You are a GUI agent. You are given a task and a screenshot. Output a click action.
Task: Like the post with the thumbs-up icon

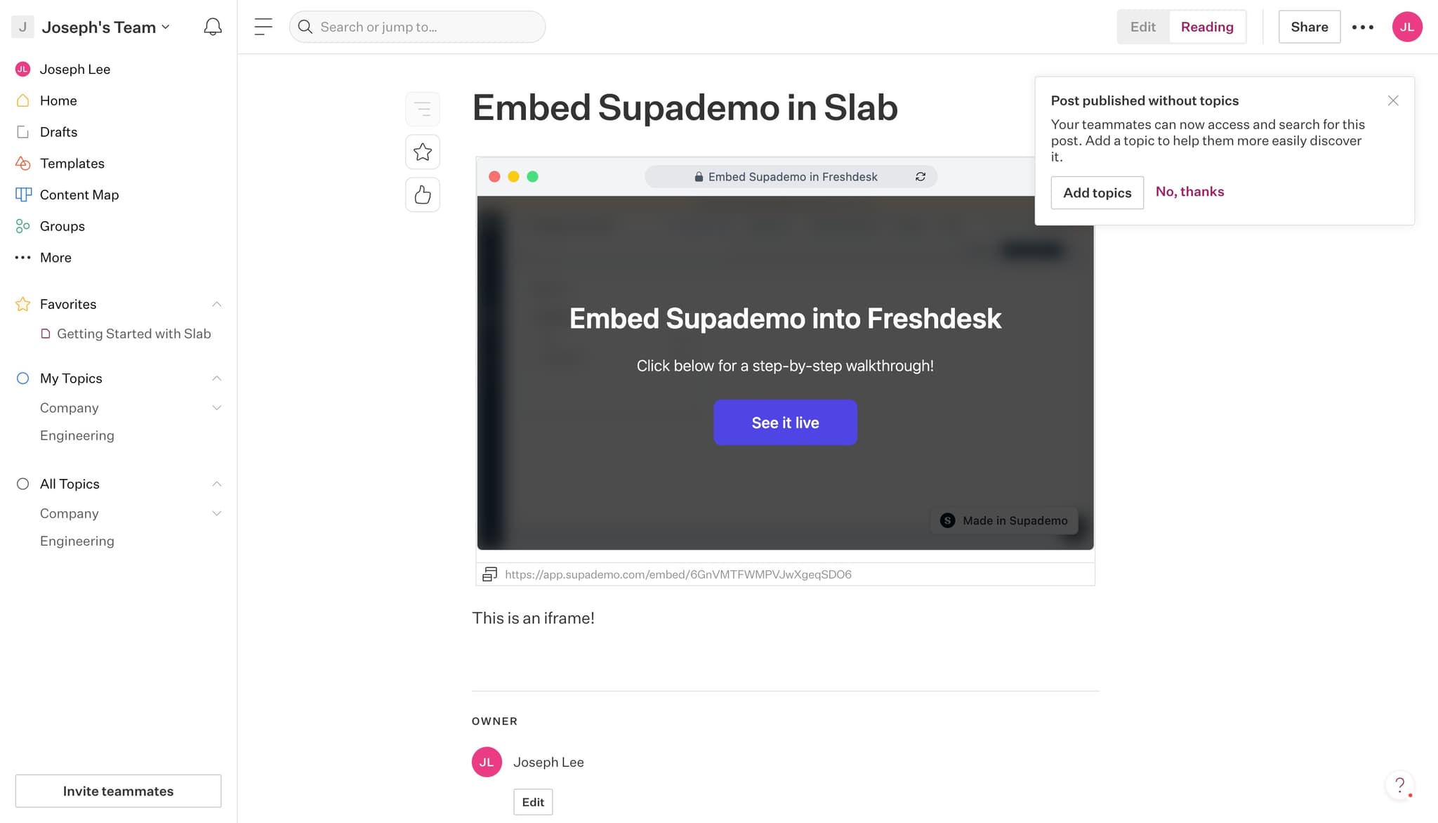(x=422, y=195)
